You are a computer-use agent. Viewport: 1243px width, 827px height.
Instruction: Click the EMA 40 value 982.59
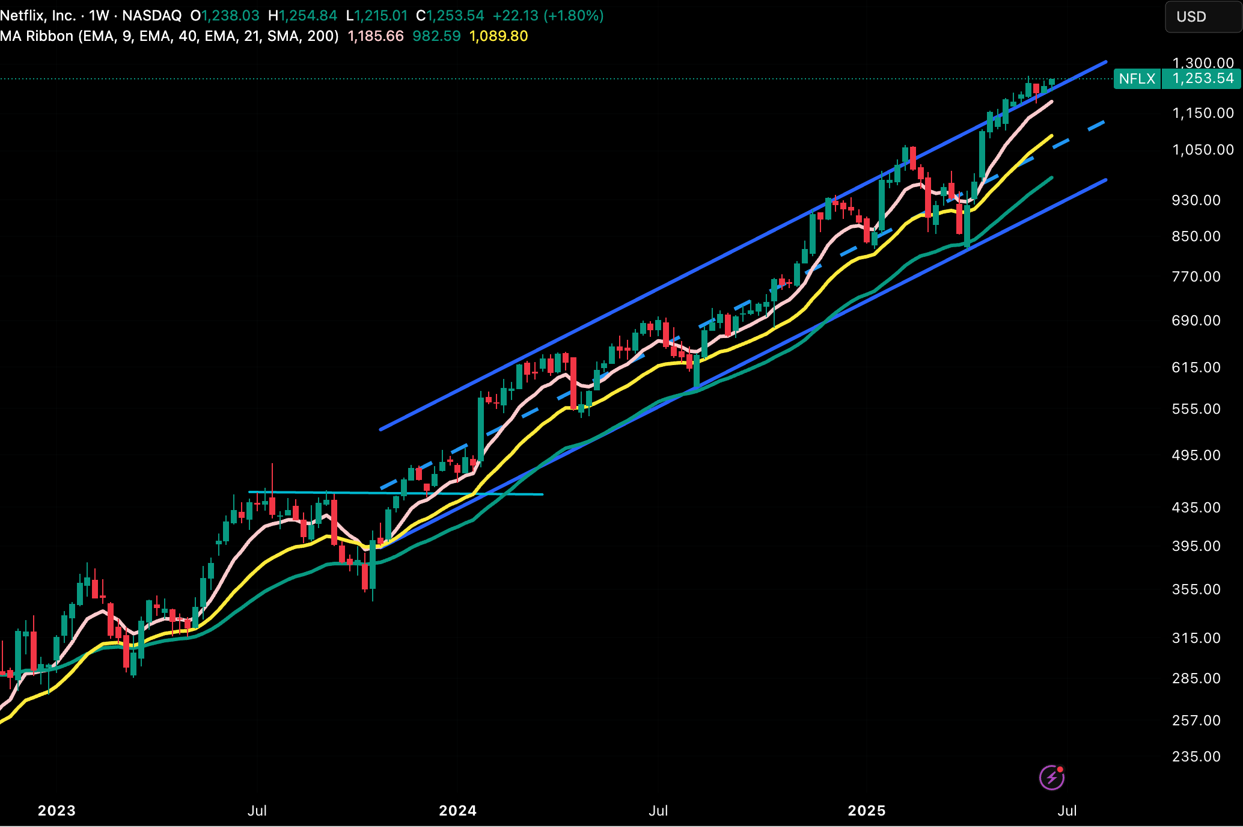[436, 36]
